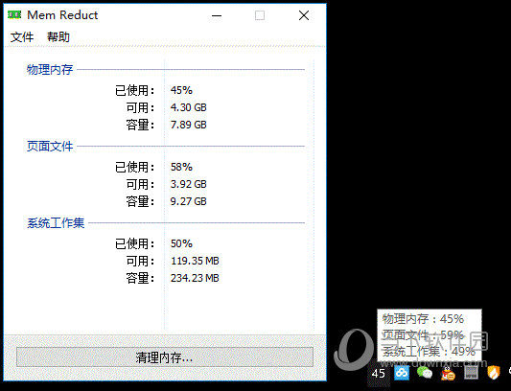Click the 已使用 label under 物理内存
The height and width of the screenshot is (391, 511).
(135, 90)
